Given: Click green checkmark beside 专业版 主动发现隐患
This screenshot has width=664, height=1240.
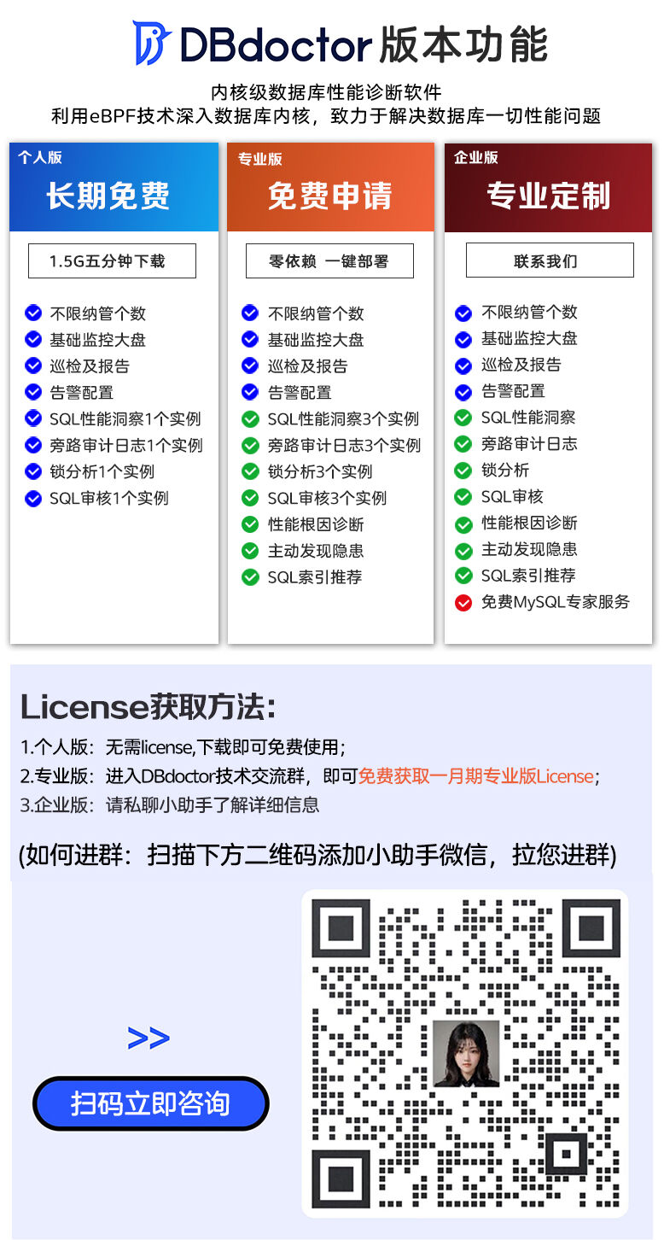Looking at the screenshot, I should click(250, 551).
